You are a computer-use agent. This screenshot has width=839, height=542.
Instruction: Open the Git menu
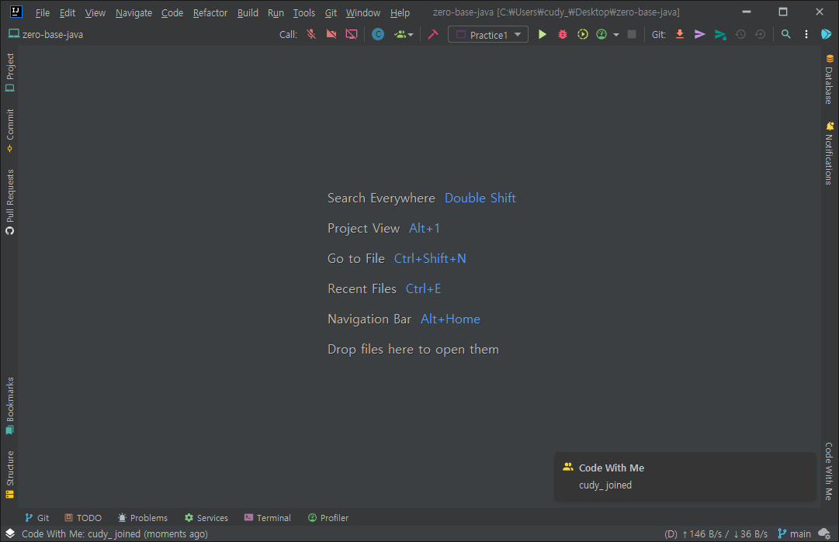[x=331, y=12]
